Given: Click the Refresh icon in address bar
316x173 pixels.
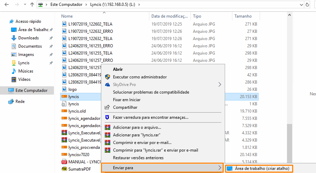Looking at the screenshot, I should [x=307, y=5].
